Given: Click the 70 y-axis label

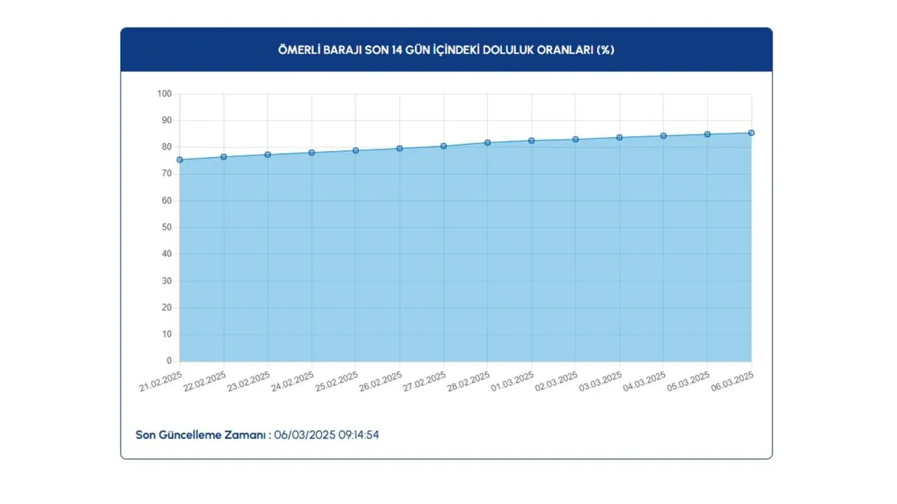Looking at the screenshot, I should [x=167, y=174].
